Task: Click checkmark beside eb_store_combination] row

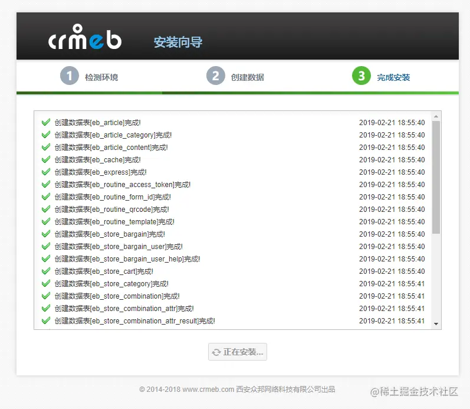Action: tap(46, 296)
